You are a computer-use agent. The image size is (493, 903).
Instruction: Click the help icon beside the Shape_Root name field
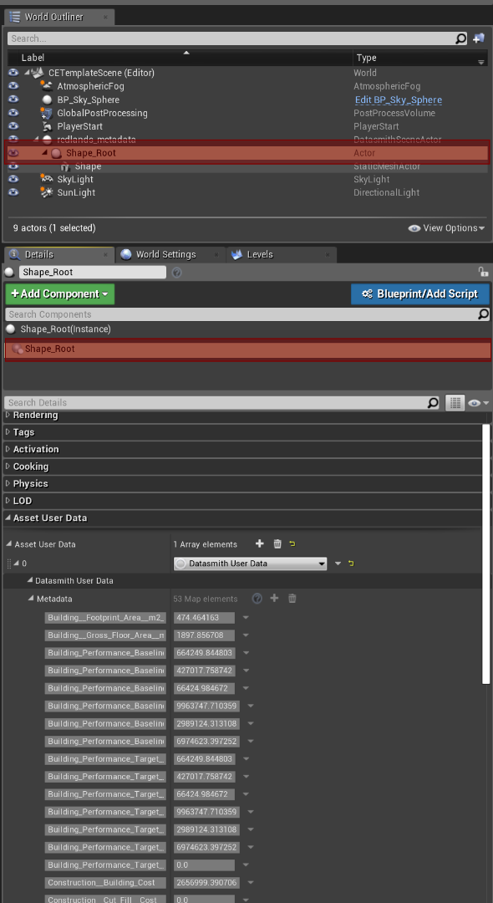[x=177, y=273]
